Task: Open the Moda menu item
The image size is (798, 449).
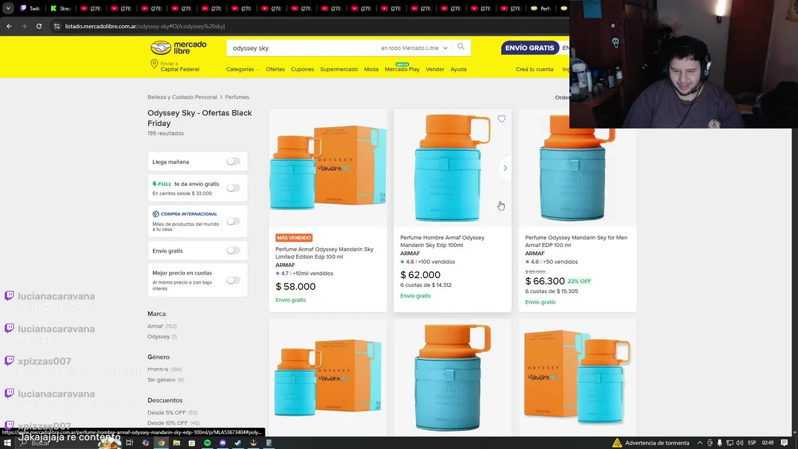Action: click(371, 69)
